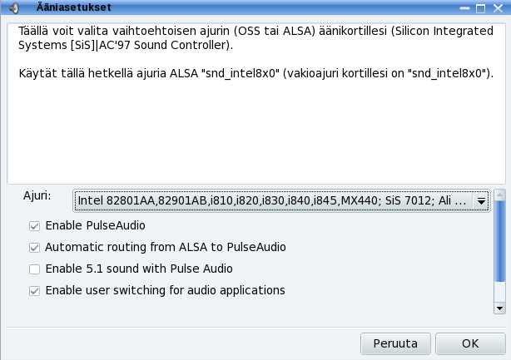Select the Intel 82801AA driver combo box
511x360 pixels.
(x=281, y=200)
